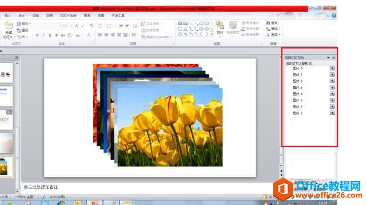366x205 pixels.
Task: Click the Reset slide button
Action: pyautogui.click(x=23, y=30)
